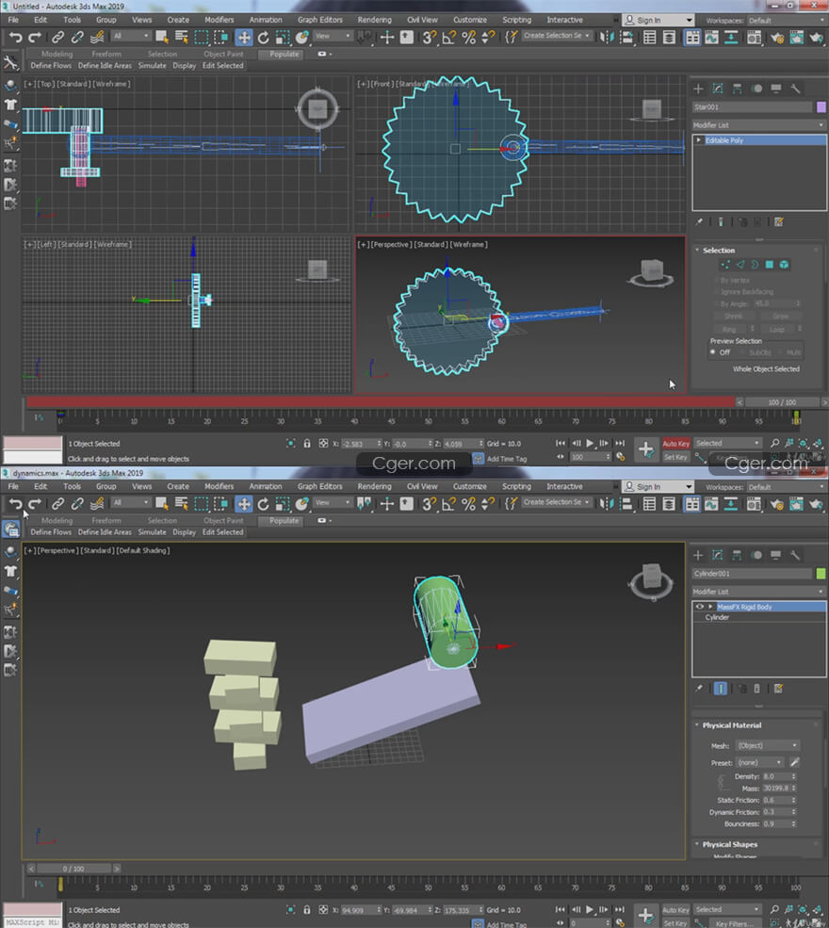Screen dimensions: 829x928
Task: Click Angle Snap toggle in Untitled toolbar
Action: pos(448,38)
